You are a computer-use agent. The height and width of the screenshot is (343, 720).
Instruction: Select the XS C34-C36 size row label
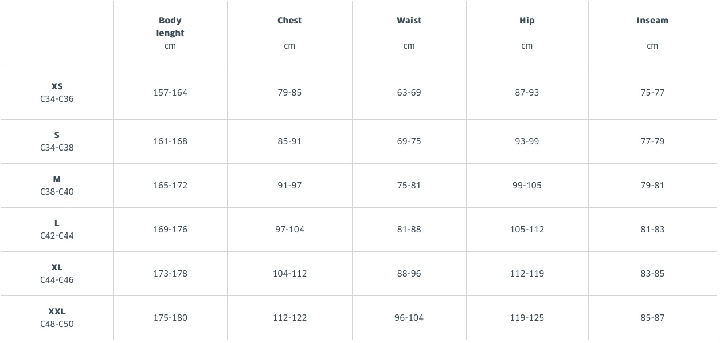(x=57, y=93)
